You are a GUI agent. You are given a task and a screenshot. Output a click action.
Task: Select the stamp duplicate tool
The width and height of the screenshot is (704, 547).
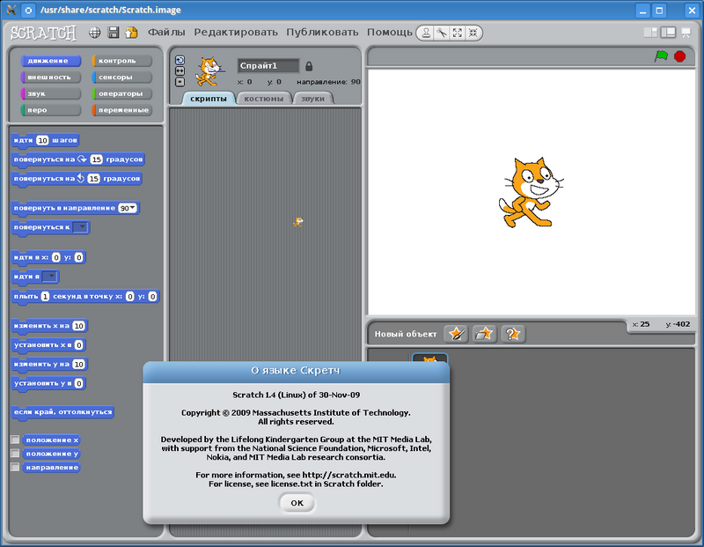coord(426,33)
